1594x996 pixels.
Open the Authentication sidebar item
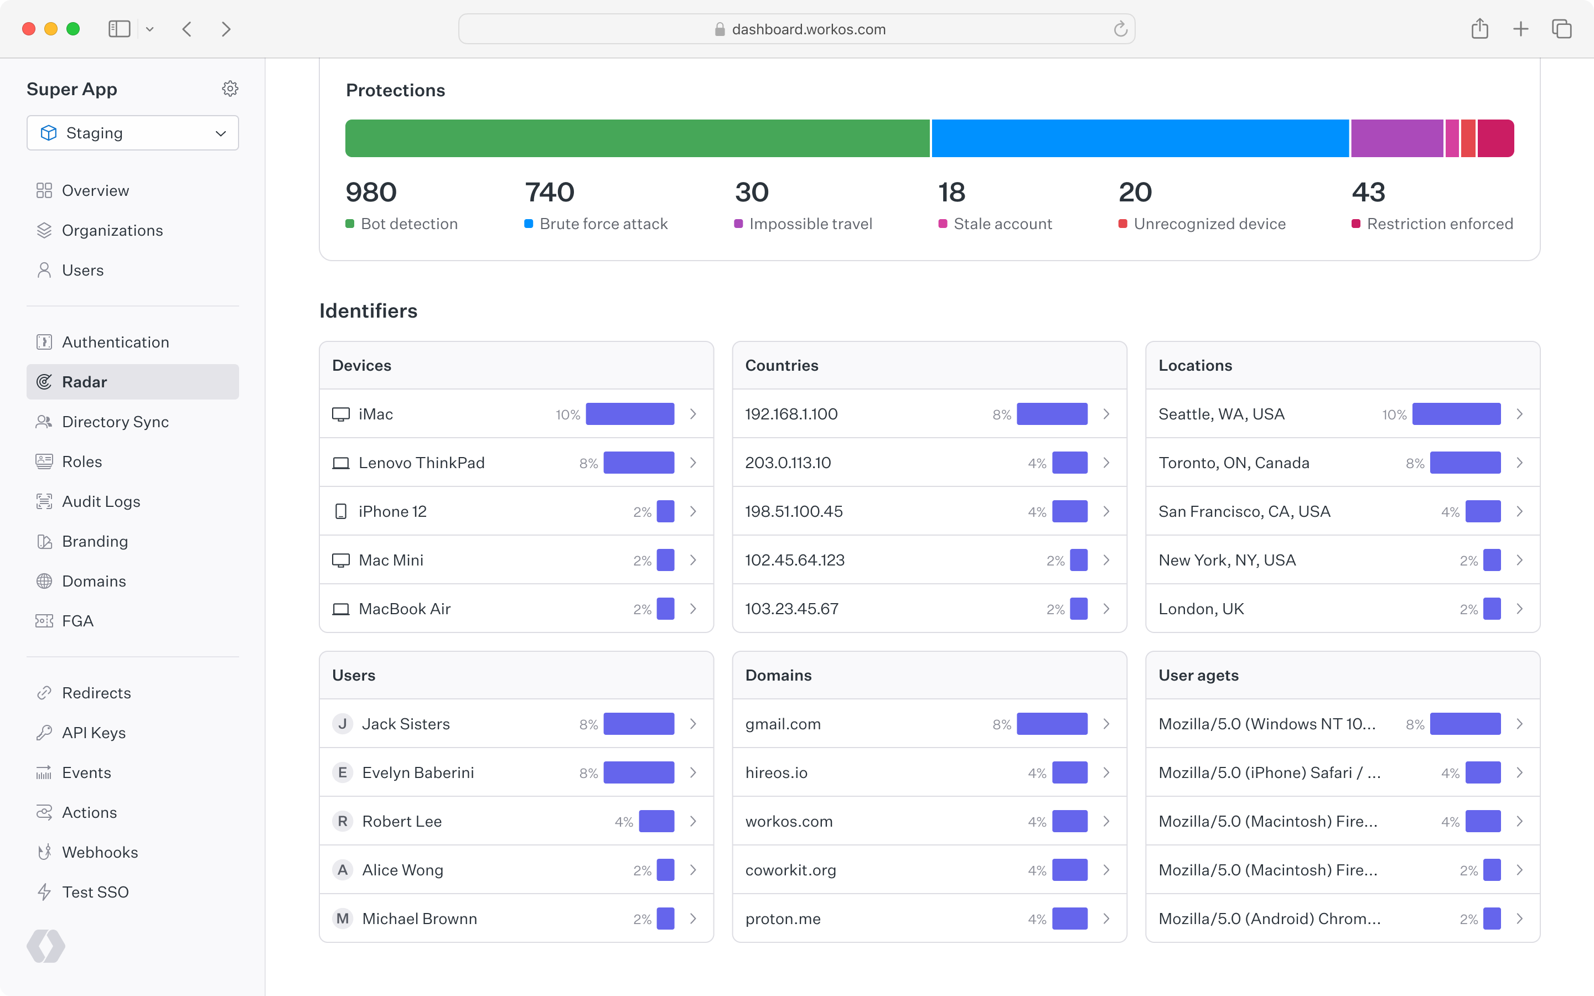(115, 342)
